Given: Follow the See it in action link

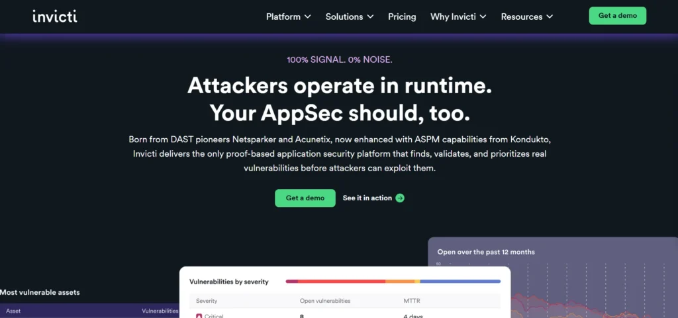Looking at the screenshot, I should (373, 198).
